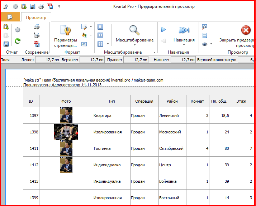The image size is (256, 206).
Task: Click the export to PDF icon in Сохранение group
Action: (x=36, y=44)
